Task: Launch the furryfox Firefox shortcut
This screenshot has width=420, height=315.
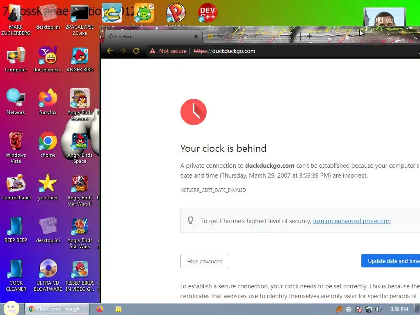Action: pos(48,102)
